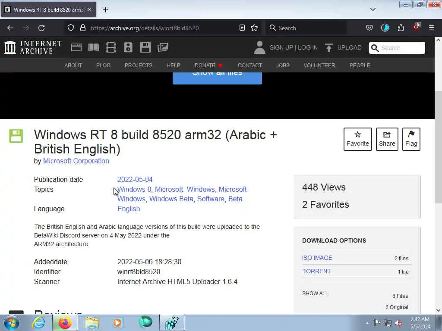Image resolution: width=442 pixels, height=331 pixels.
Task: Open the ABOUT menu item
Action: pyautogui.click(x=73, y=66)
